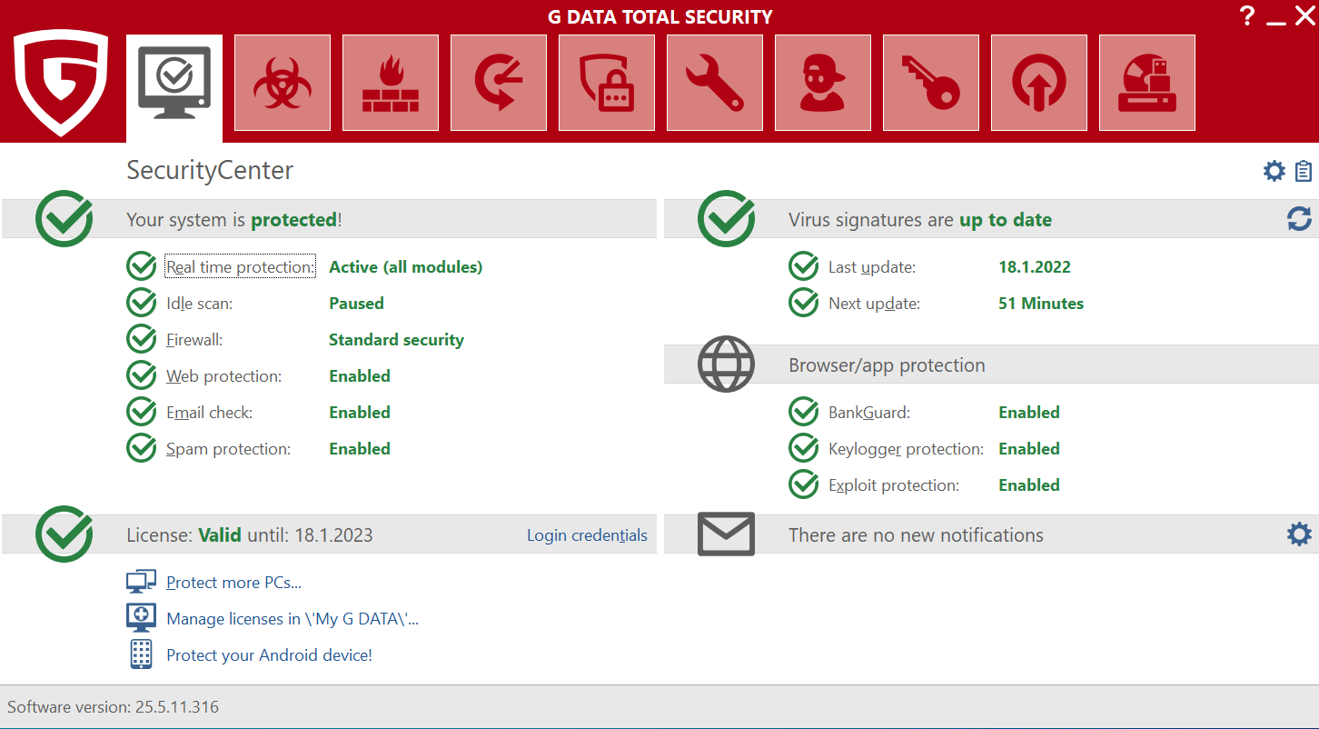Viewport: 1319px width, 729px height.
Task: Click checkmark beside Web protection
Action: [x=141, y=375]
